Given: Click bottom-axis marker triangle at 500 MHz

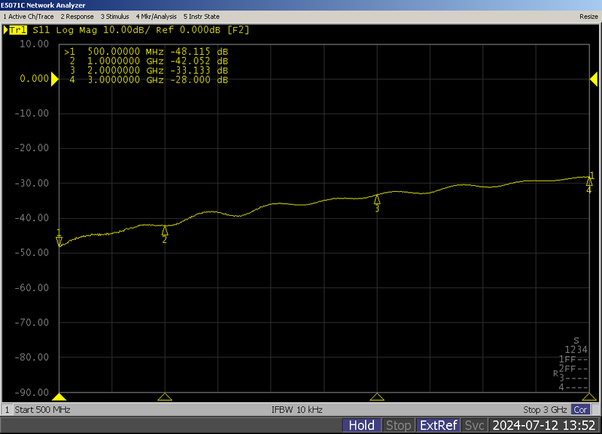Looking at the screenshot, I should (x=60, y=397).
